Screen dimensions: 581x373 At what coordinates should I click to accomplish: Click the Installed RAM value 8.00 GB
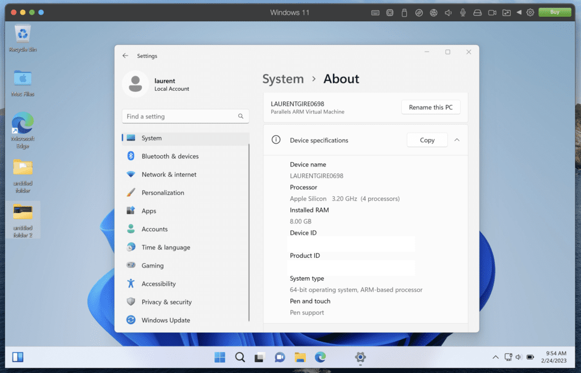pyautogui.click(x=301, y=221)
